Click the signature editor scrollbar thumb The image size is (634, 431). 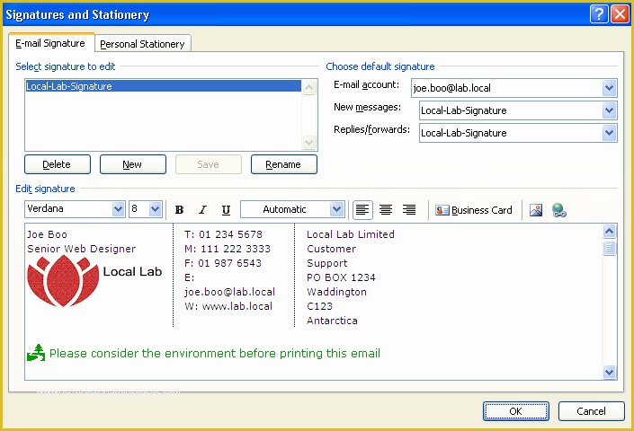pos(609,248)
